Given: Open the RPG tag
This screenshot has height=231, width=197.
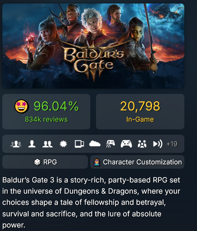Looking at the screenshot, I should click(x=45, y=162).
